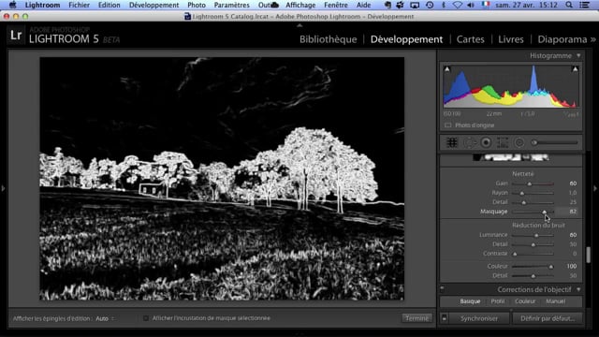Toggle highlight clipping indicator in histogram
This screenshot has width=599, height=337.
[575, 69]
